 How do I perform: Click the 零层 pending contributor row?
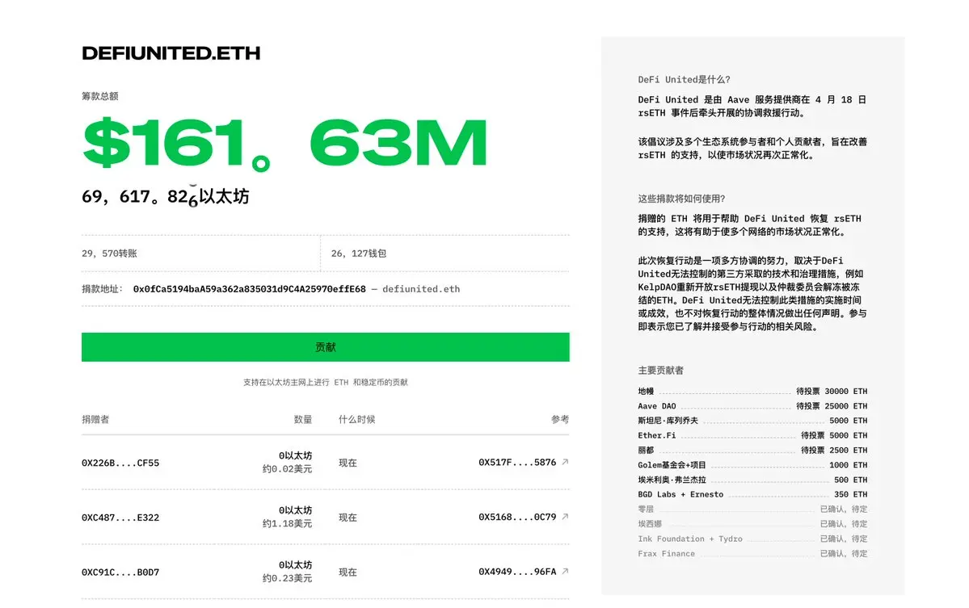[752, 509]
